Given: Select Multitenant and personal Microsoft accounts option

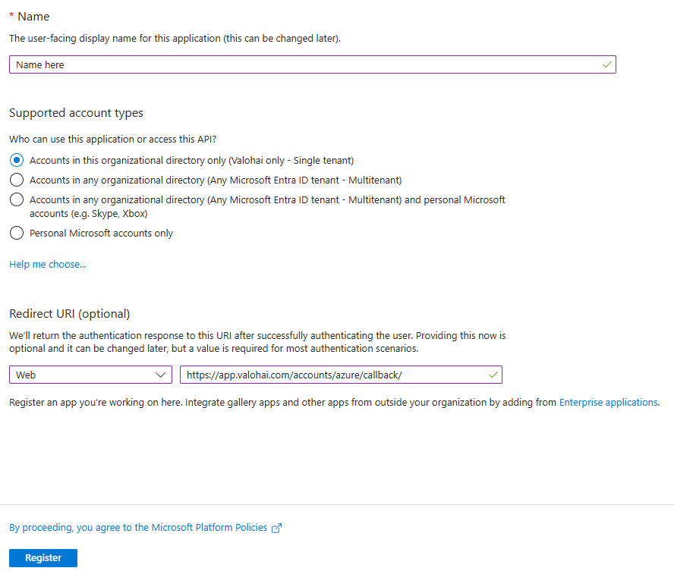Looking at the screenshot, I should [17, 199].
